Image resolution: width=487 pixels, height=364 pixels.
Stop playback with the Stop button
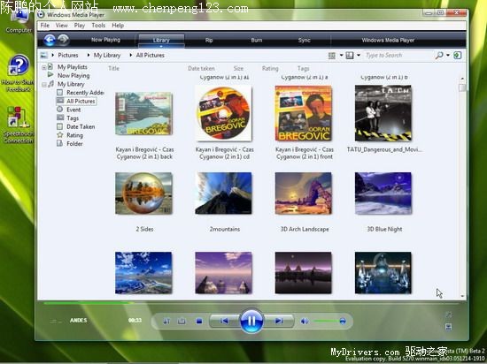point(199,322)
